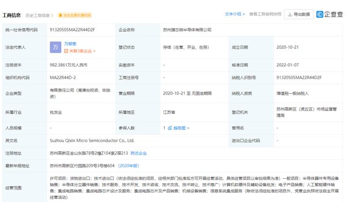Open the (2020年报) link

(x=128, y=166)
